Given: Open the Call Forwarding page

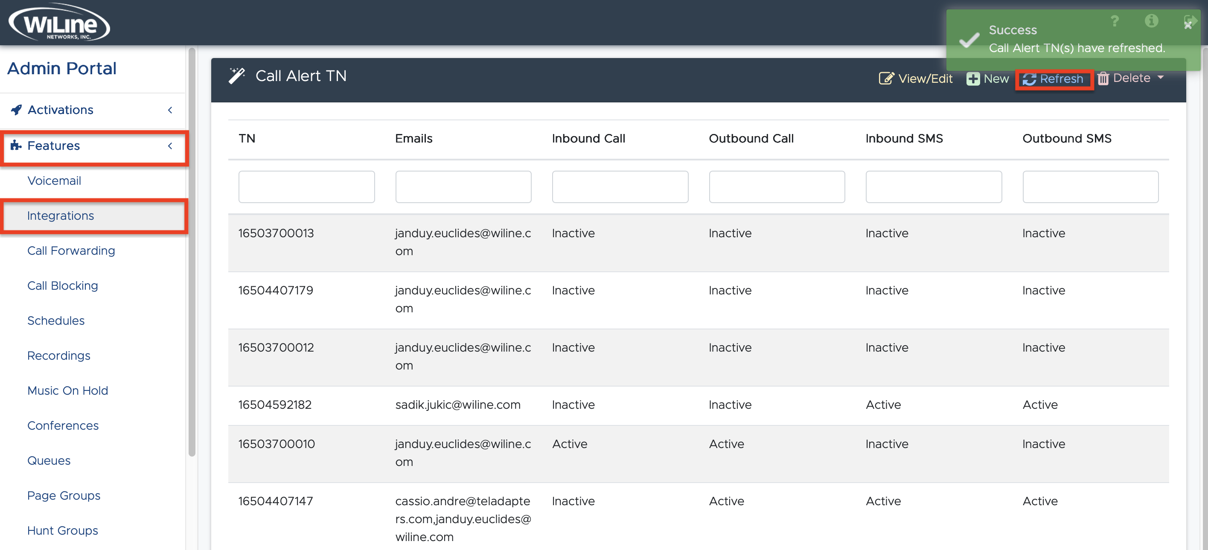Looking at the screenshot, I should (71, 250).
